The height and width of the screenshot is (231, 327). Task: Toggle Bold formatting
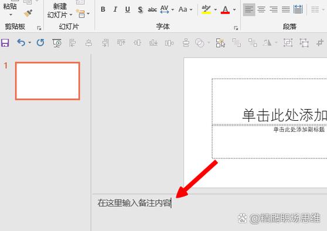tap(103, 9)
